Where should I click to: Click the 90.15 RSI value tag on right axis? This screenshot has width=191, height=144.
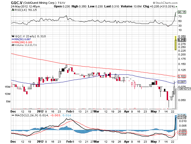(x=181, y=12)
